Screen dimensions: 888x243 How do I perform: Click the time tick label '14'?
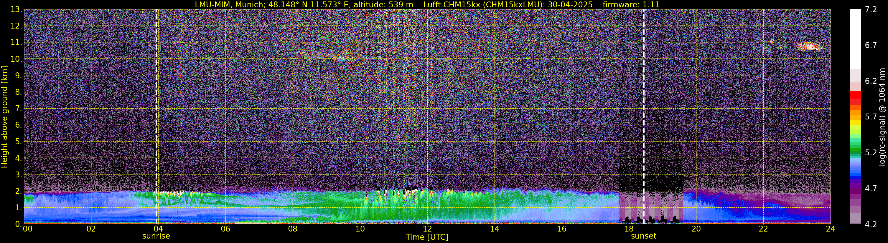tap(494, 229)
